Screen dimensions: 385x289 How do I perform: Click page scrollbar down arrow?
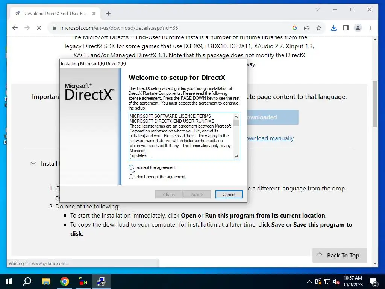pyautogui.click(x=375, y=264)
